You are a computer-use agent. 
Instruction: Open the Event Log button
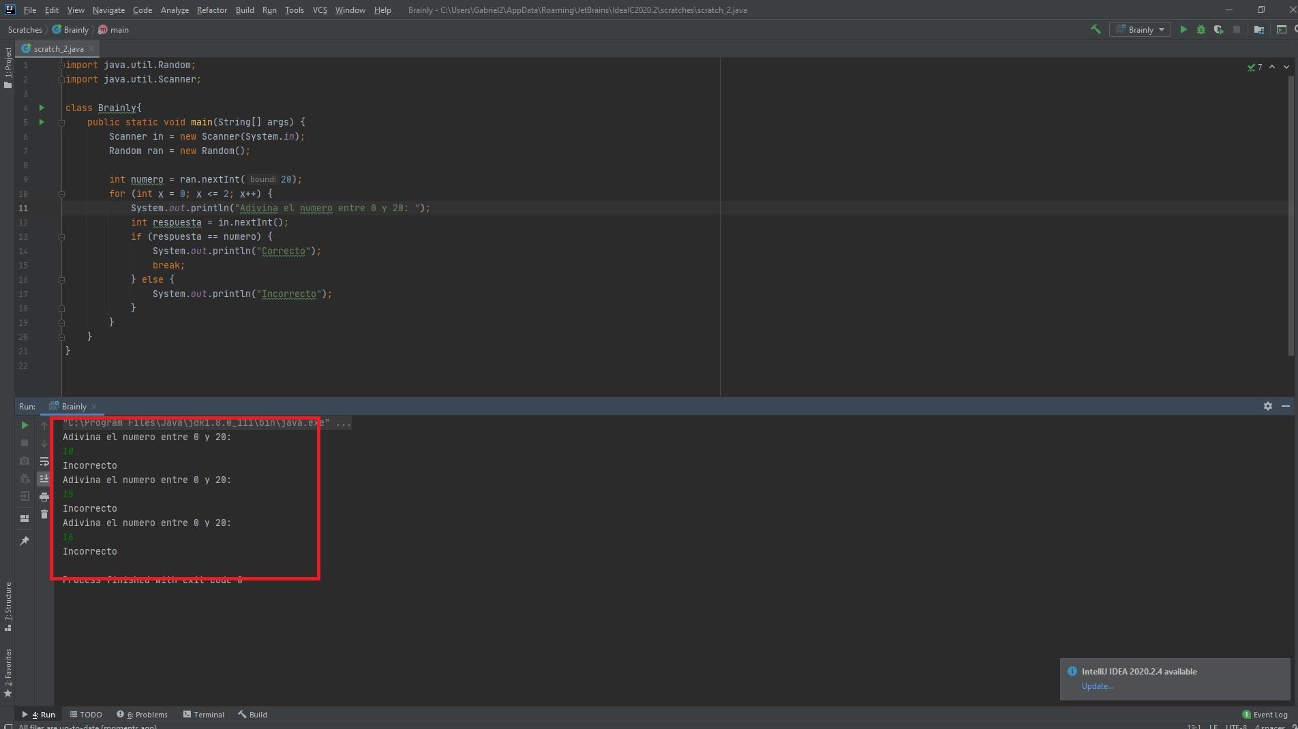tap(1265, 715)
